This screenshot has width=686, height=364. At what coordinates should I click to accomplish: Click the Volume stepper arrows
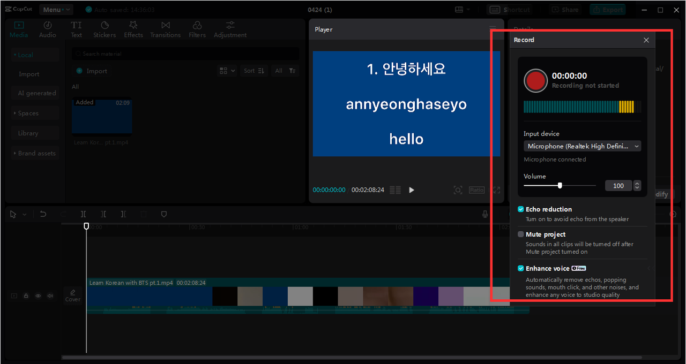pos(637,186)
